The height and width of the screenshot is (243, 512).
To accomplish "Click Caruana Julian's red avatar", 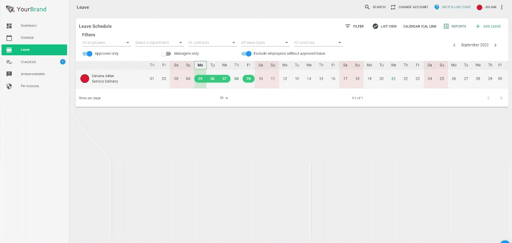I will (85, 79).
